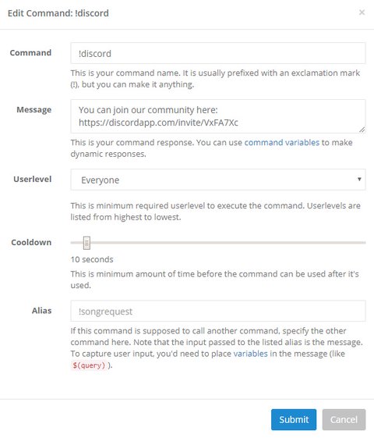Click the Userlevel dropdown arrow
Image resolution: width=374 pixels, height=438 pixels.
point(359,179)
